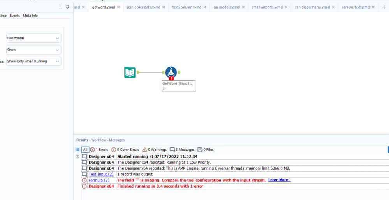Switch to san diego menu.yxmd tab
This screenshot has width=389, height=200.
point(313,7)
